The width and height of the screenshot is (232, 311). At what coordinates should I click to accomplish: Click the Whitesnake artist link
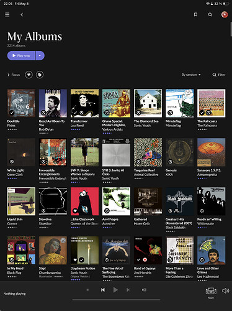click(x=205, y=223)
